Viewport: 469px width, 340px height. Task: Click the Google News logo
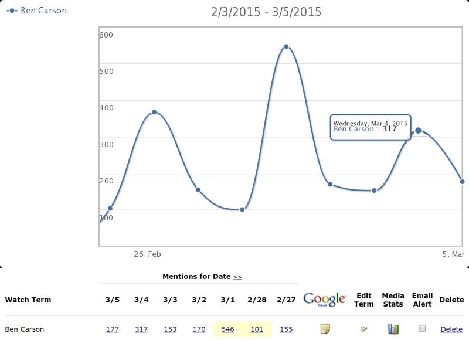[x=325, y=299]
